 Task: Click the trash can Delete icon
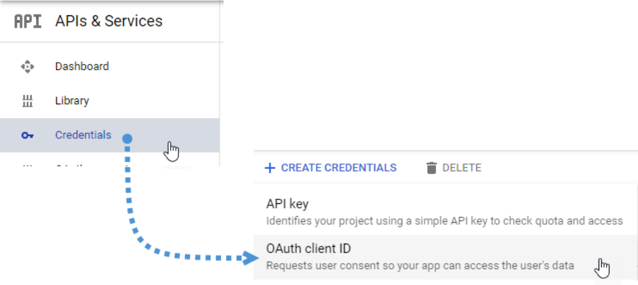(x=431, y=168)
